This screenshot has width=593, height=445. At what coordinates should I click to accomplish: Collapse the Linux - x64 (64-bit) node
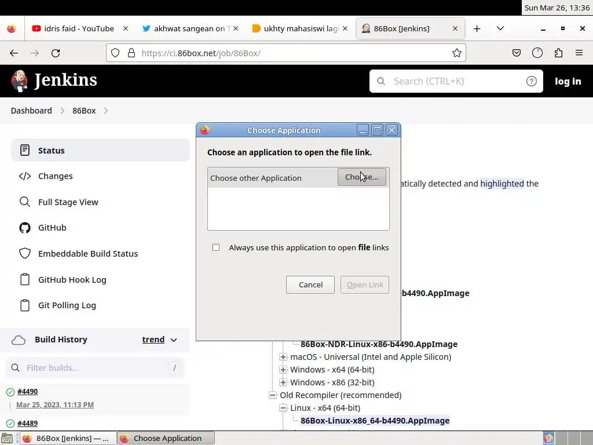coord(283,408)
